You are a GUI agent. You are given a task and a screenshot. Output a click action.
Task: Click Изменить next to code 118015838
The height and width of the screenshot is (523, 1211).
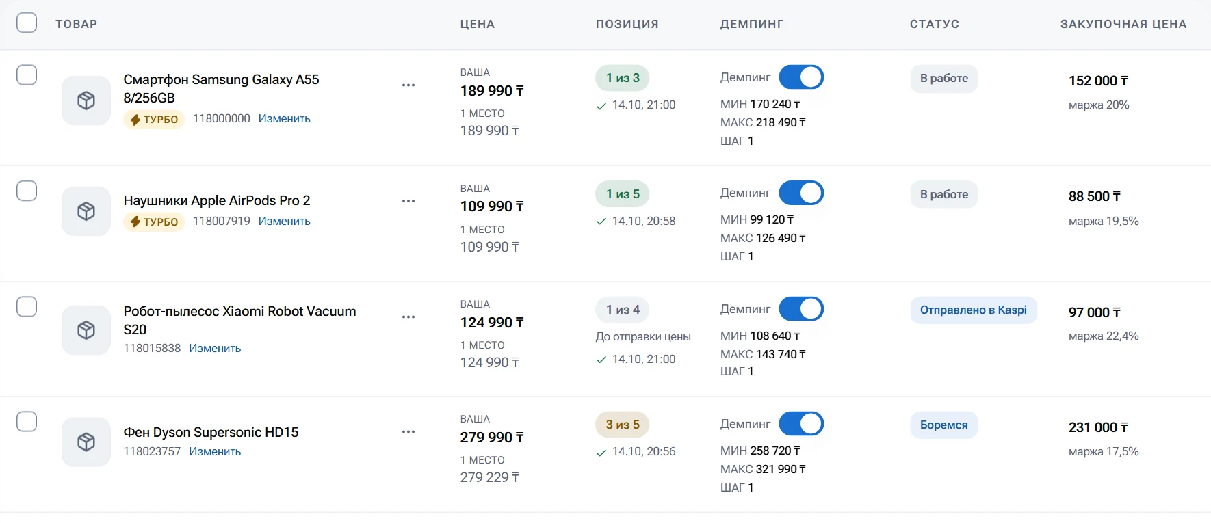215,349
